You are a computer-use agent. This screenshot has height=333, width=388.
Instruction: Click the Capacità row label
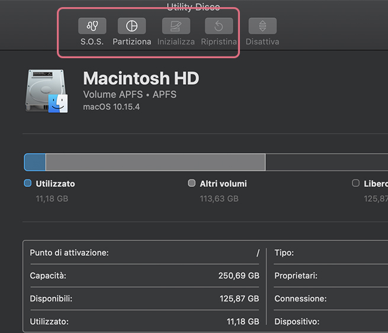pyautogui.click(x=48, y=276)
